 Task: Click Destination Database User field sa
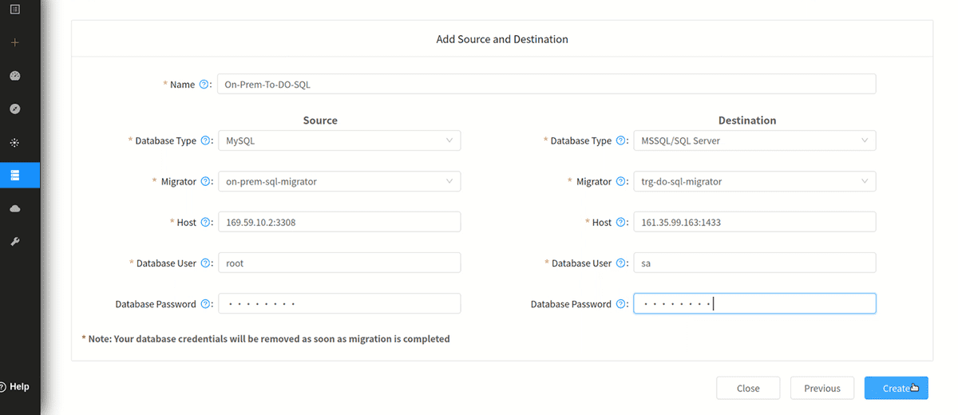click(x=754, y=263)
